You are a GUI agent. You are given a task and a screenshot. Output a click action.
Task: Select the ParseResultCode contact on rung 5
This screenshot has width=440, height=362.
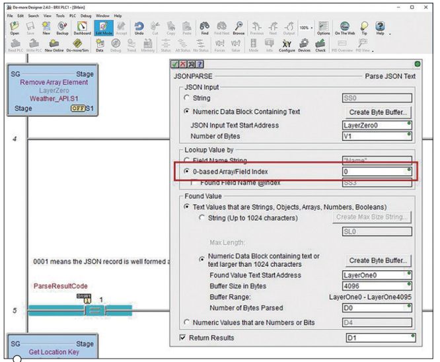click(x=95, y=310)
